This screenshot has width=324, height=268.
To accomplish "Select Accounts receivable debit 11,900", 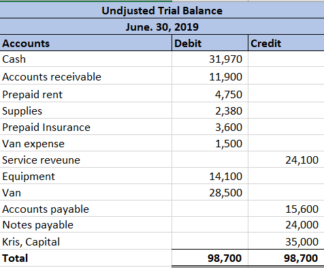I will coord(210,76).
